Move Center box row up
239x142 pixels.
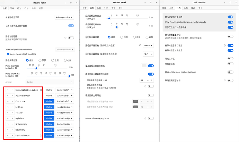point(8,101)
